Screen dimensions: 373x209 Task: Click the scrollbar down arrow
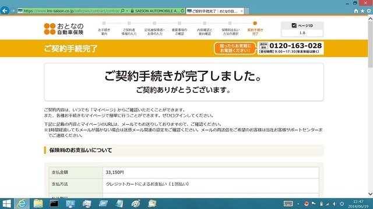[370, 193]
